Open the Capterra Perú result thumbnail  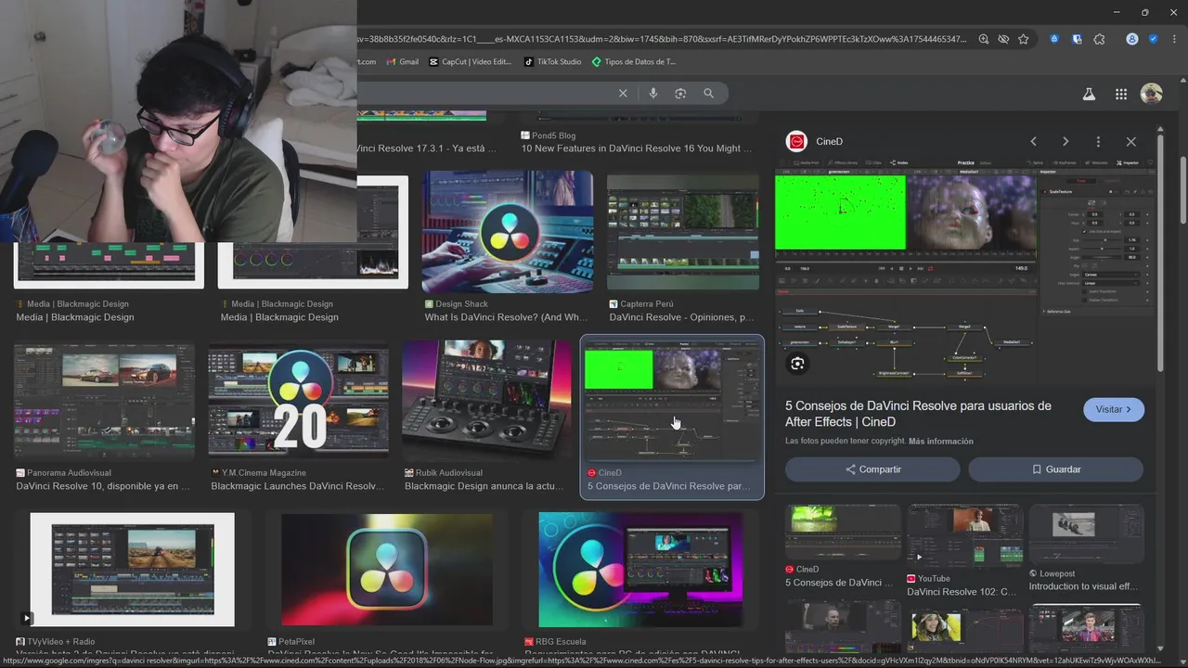click(682, 232)
